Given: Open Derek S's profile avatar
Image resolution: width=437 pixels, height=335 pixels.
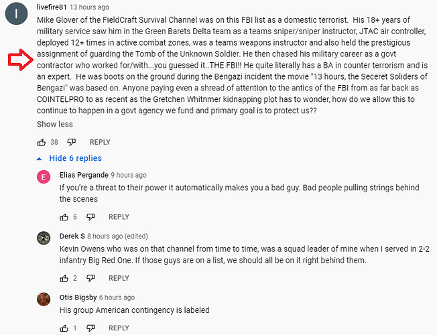Looking at the screenshot, I should click(x=44, y=238).
